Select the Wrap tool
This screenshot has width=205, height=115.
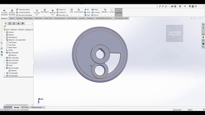(95, 10)
